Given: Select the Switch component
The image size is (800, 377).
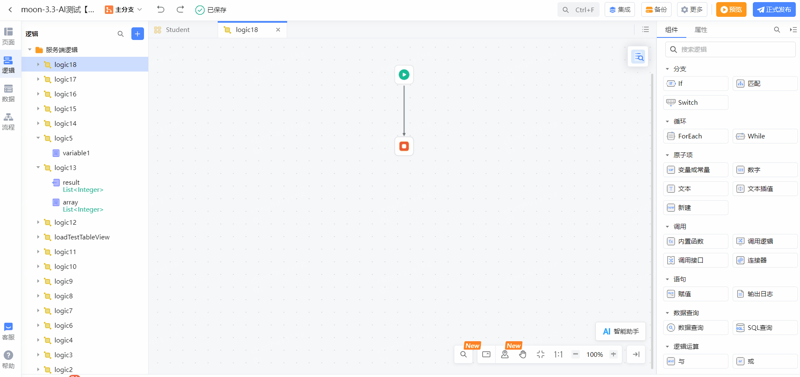Looking at the screenshot, I should click(696, 102).
